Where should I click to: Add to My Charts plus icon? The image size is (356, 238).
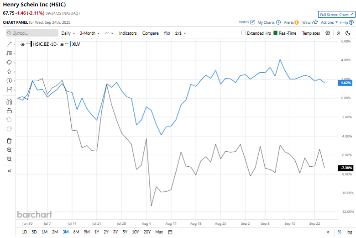278,22
